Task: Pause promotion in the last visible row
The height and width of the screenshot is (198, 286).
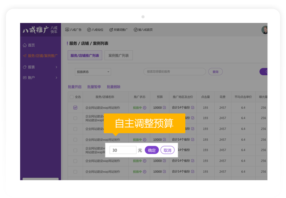Action: coord(145,172)
